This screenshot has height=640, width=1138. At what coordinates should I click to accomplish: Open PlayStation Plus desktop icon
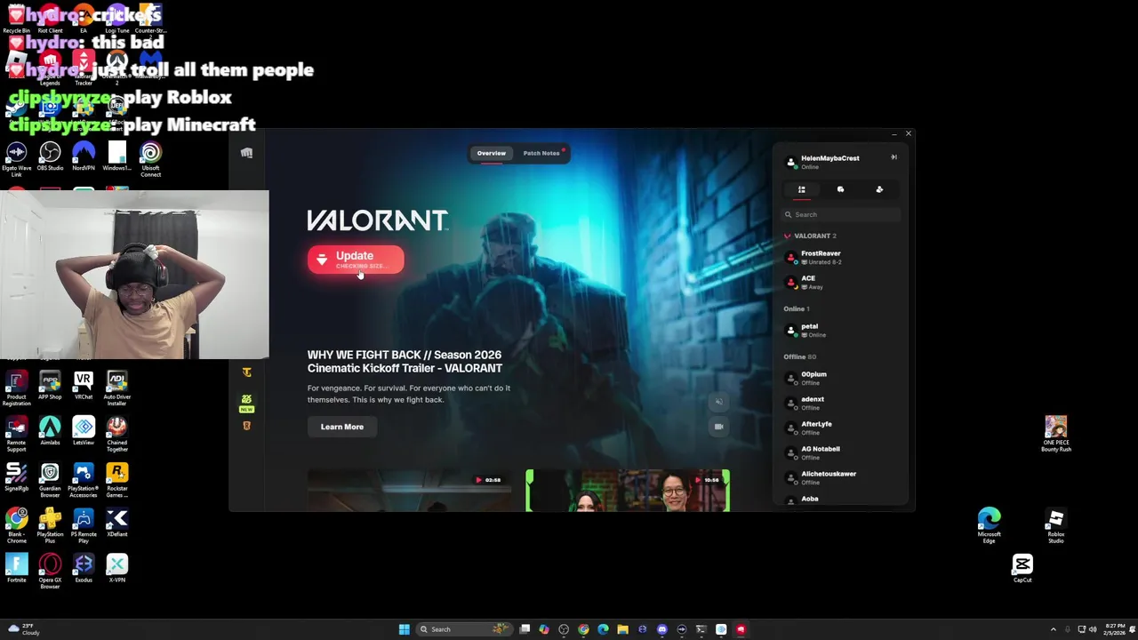pyautogui.click(x=50, y=525)
